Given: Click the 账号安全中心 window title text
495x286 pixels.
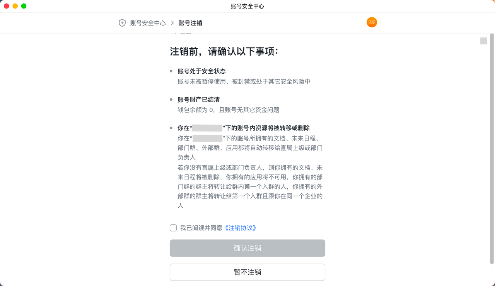Looking at the screenshot, I should 247,6.
